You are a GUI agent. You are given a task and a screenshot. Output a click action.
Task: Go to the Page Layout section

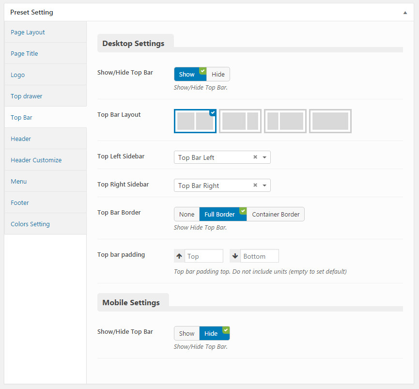[x=28, y=32]
